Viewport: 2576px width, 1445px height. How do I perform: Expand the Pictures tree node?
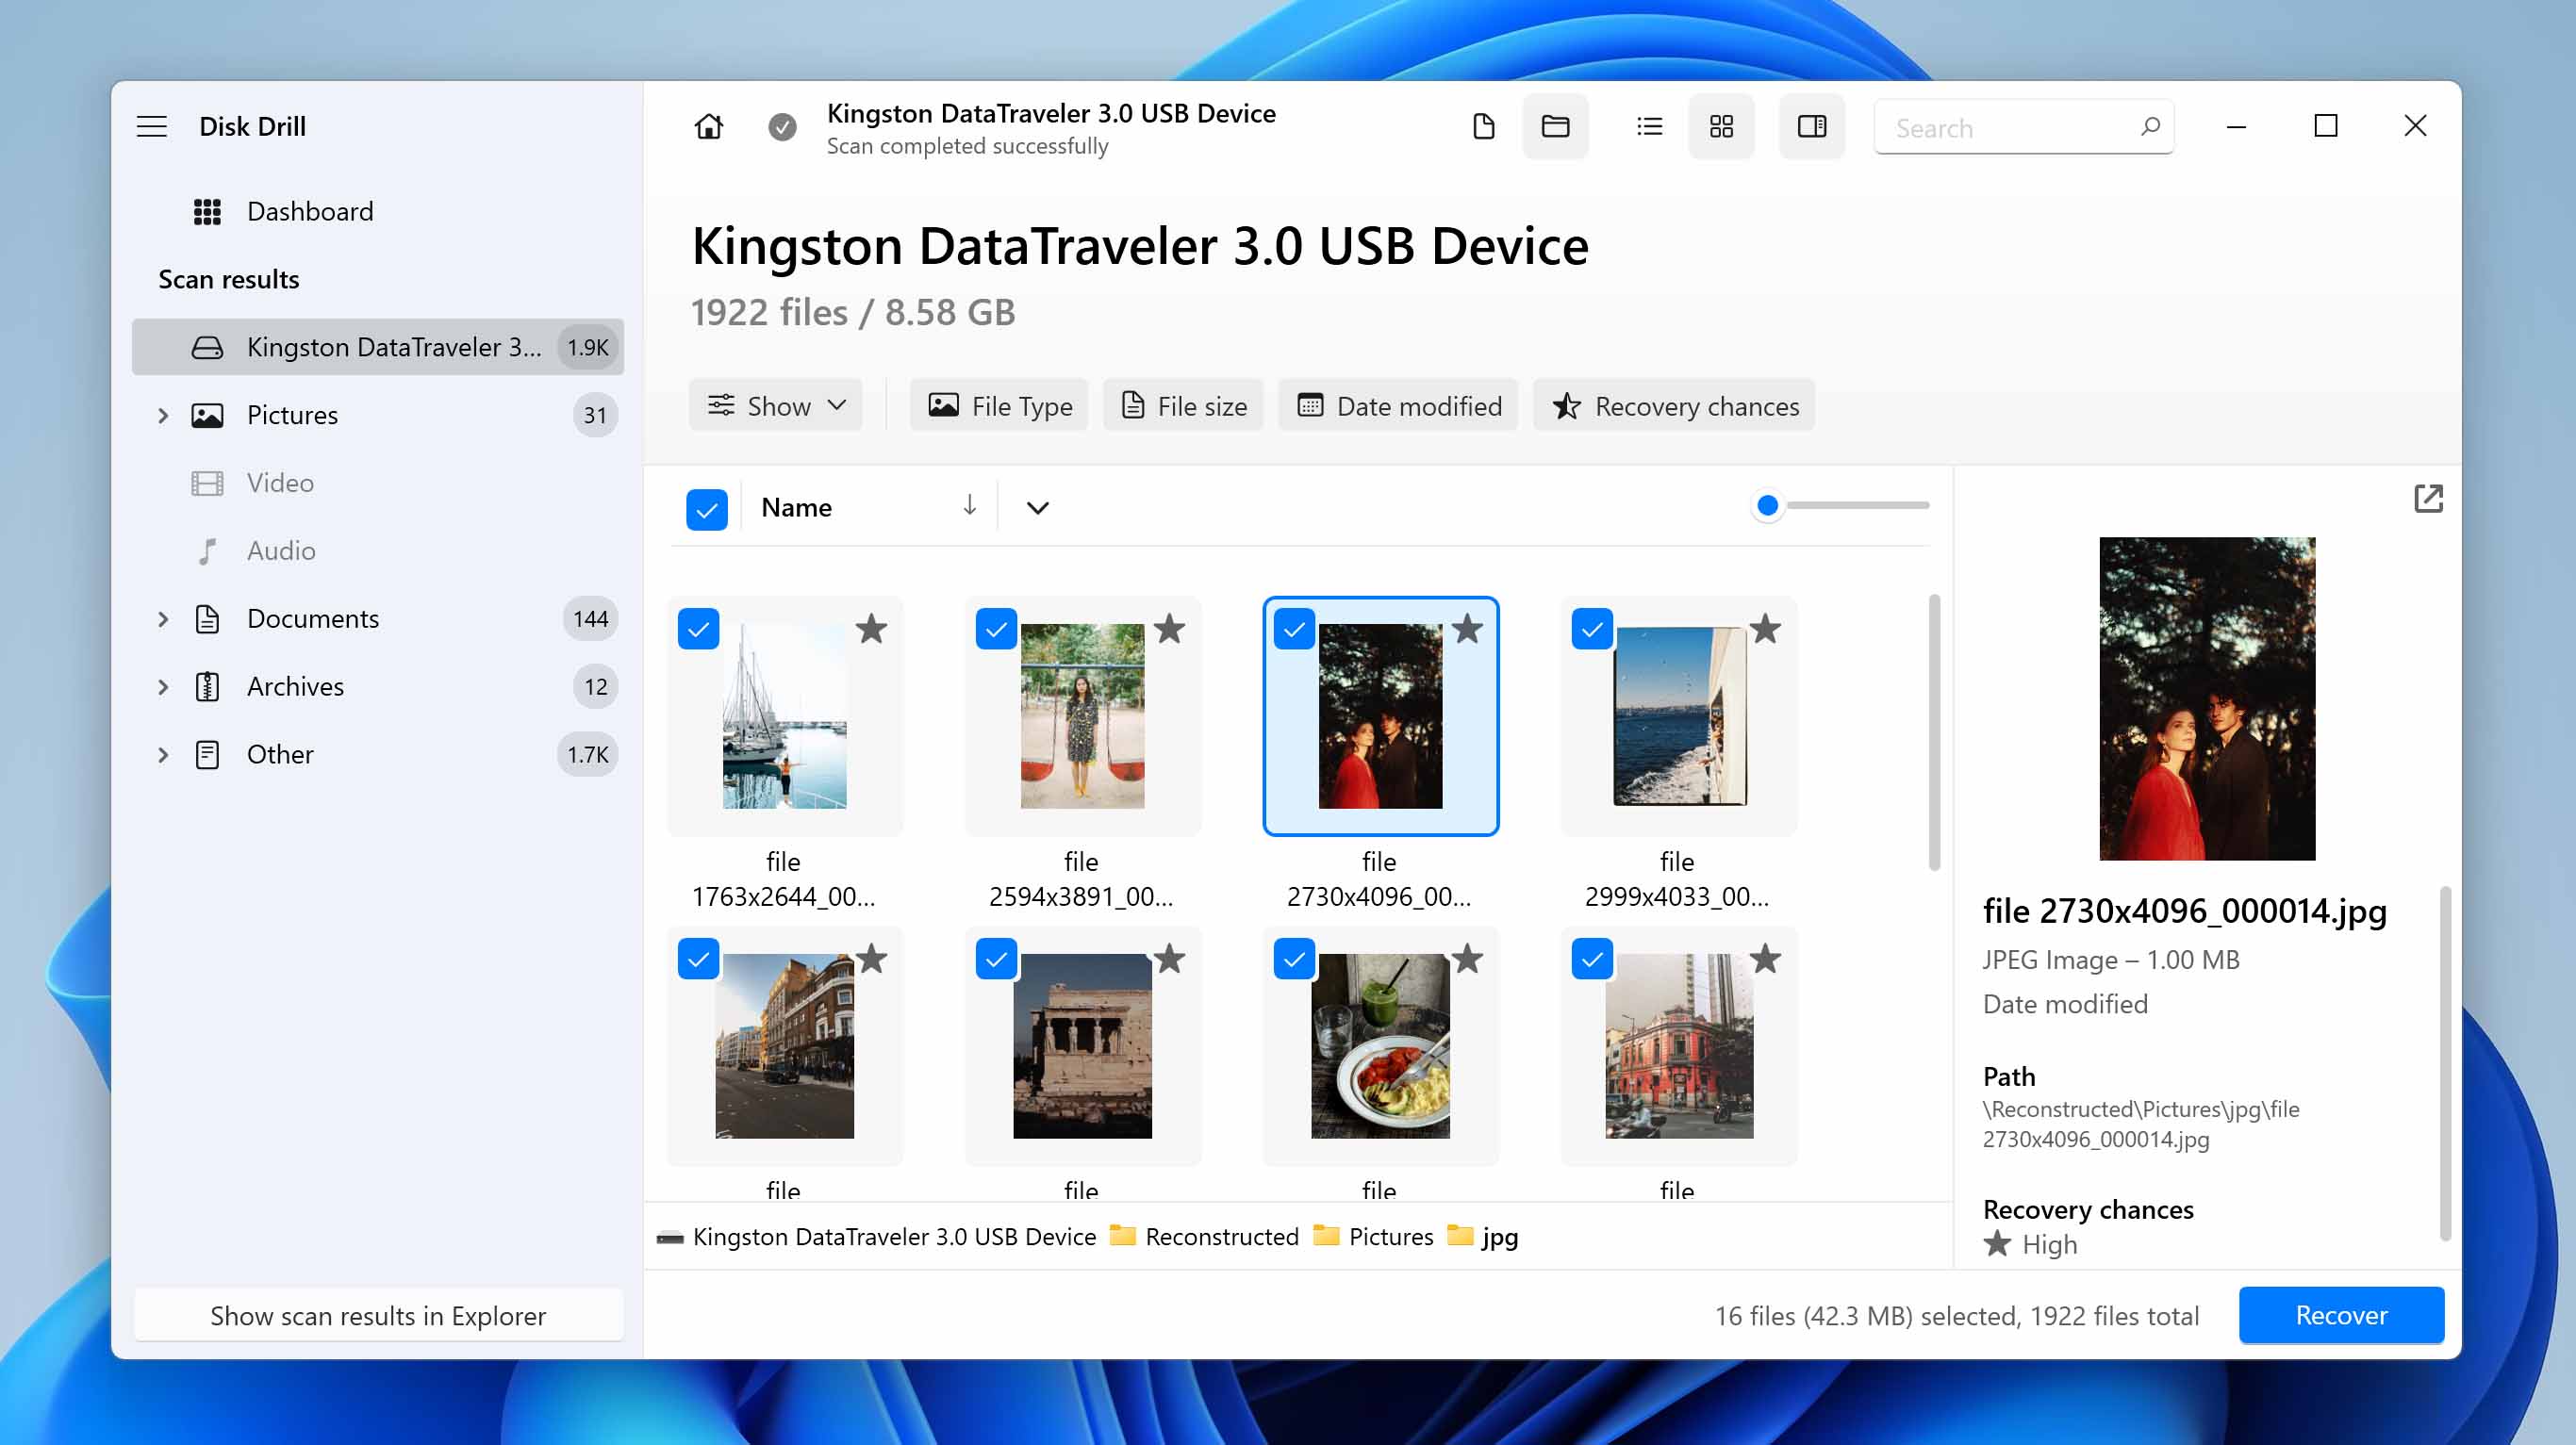coord(163,415)
